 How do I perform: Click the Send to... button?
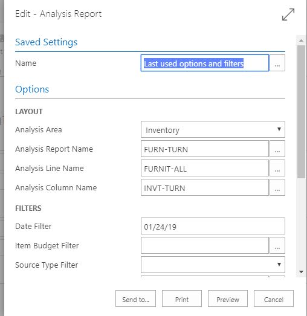pos(135,298)
